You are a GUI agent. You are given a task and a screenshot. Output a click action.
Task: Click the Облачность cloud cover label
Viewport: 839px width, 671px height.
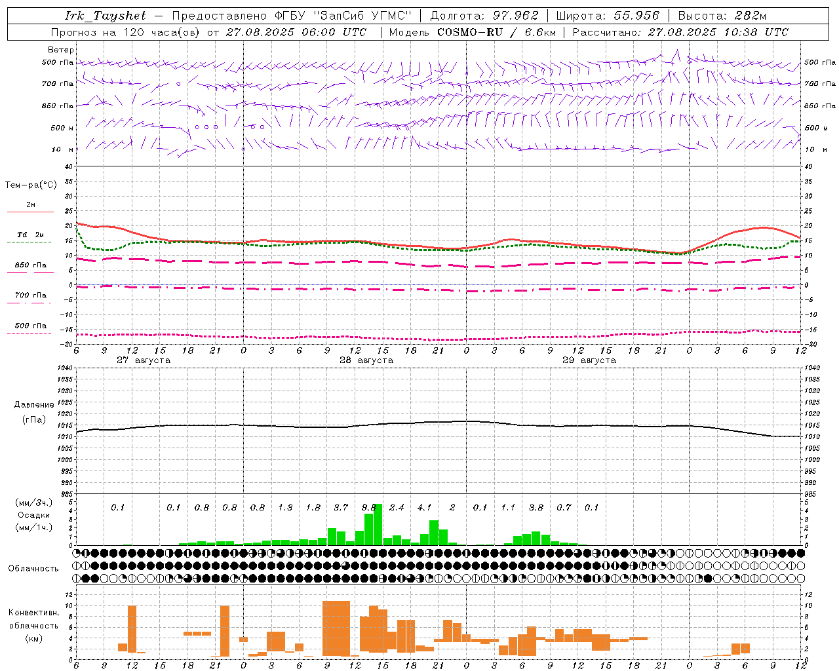click(33, 569)
